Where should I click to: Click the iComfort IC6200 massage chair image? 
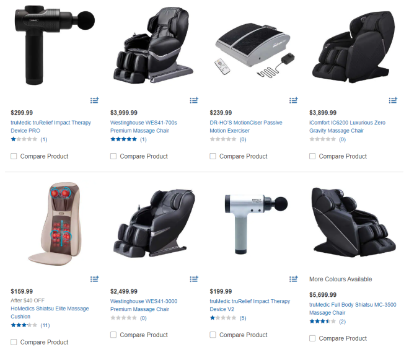click(x=354, y=47)
